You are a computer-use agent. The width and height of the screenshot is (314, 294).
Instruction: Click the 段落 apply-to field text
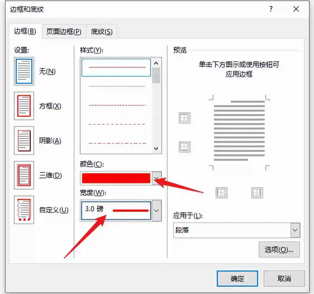[x=182, y=230]
